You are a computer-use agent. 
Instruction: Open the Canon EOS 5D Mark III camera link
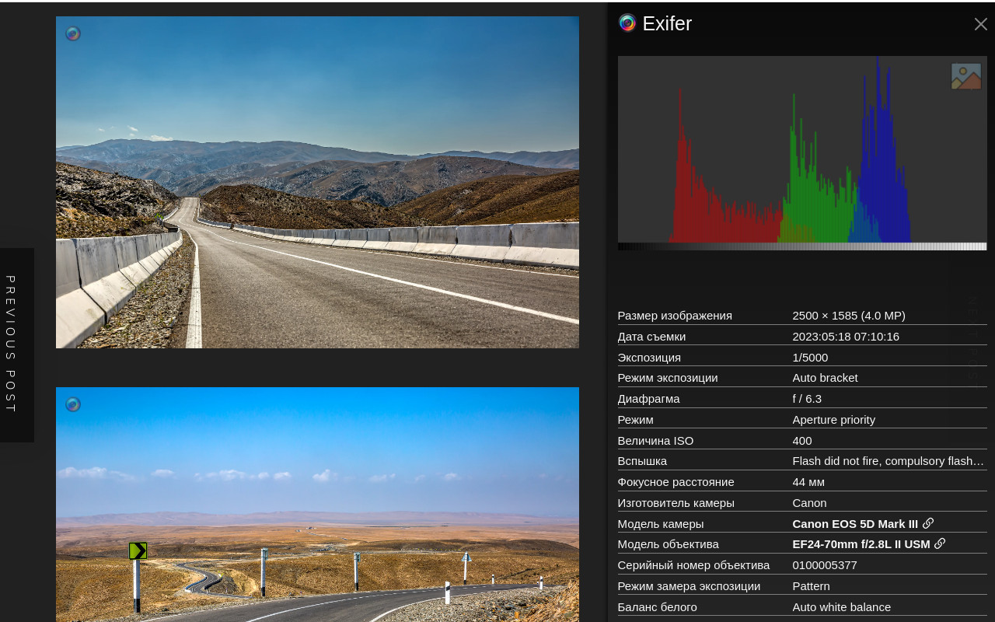855,524
